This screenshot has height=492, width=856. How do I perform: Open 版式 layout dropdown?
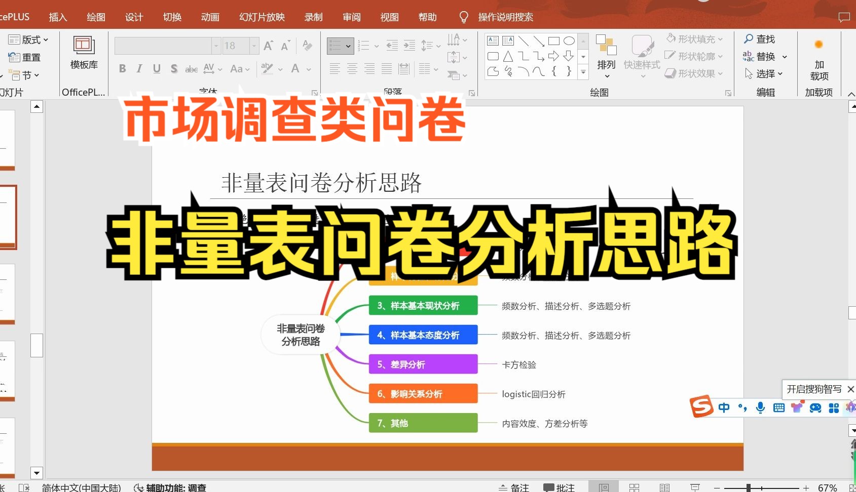pyautogui.click(x=28, y=39)
